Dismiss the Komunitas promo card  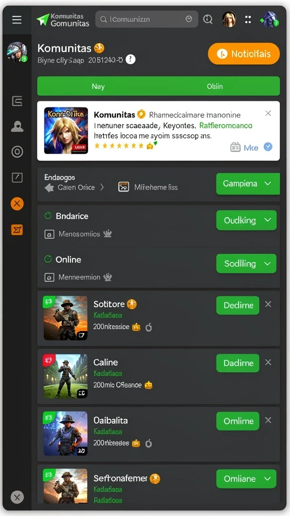268,113
